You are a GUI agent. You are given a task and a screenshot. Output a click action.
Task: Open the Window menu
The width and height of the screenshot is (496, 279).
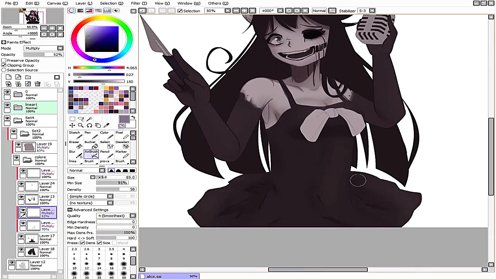click(x=189, y=3)
